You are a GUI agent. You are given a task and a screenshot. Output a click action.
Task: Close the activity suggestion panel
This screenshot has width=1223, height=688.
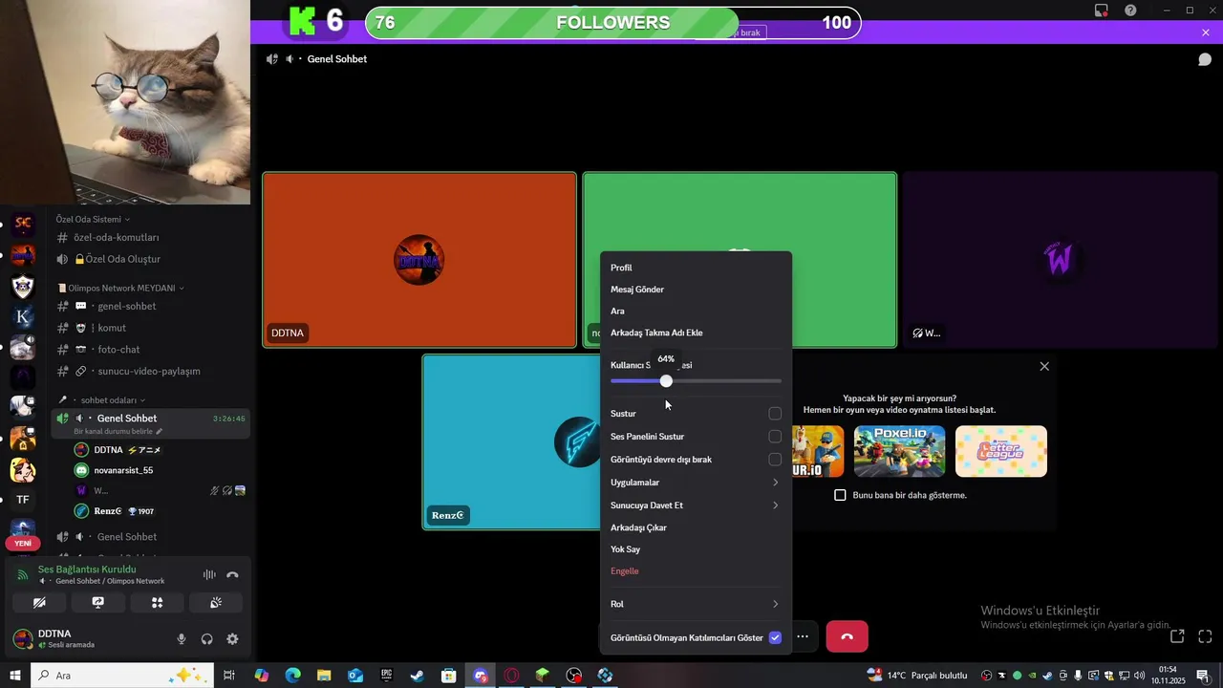pyautogui.click(x=1044, y=366)
